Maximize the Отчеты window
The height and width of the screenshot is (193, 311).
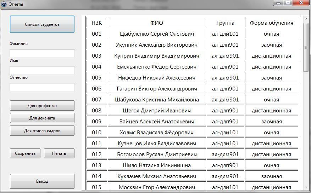pyautogui.click(x=288, y=3)
